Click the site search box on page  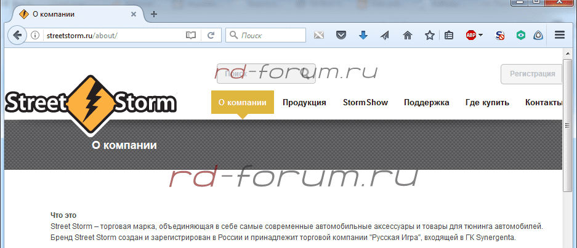265,74
